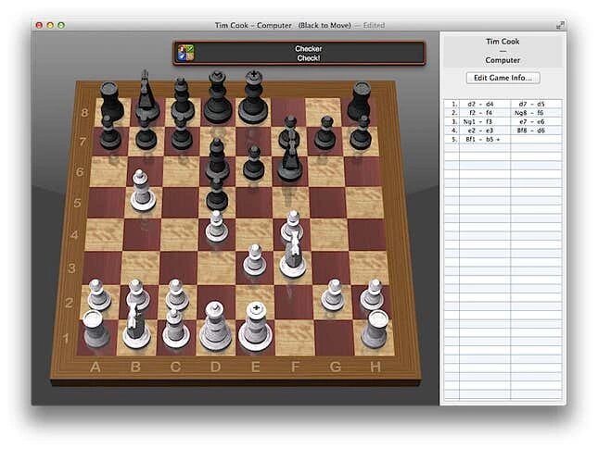Click the 'Tim Cook' player name in side panel
598x449 pixels.
point(503,42)
